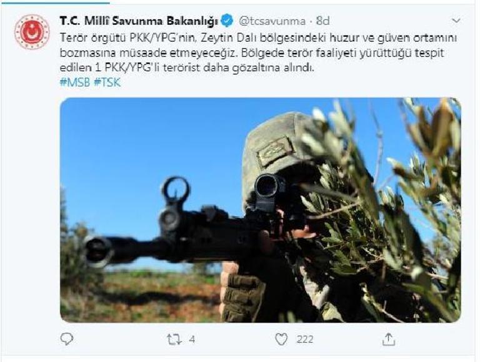View the retweet count of 4
The height and width of the screenshot is (362, 481).
192,340
